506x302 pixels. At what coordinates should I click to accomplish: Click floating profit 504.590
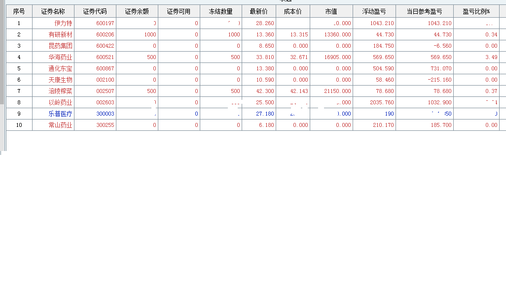pos(383,68)
